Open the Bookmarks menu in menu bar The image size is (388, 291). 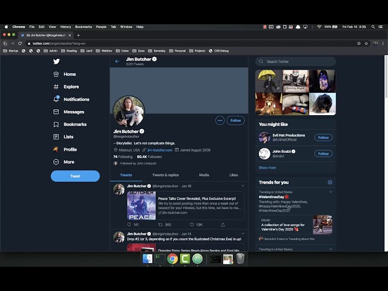pos(84,27)
